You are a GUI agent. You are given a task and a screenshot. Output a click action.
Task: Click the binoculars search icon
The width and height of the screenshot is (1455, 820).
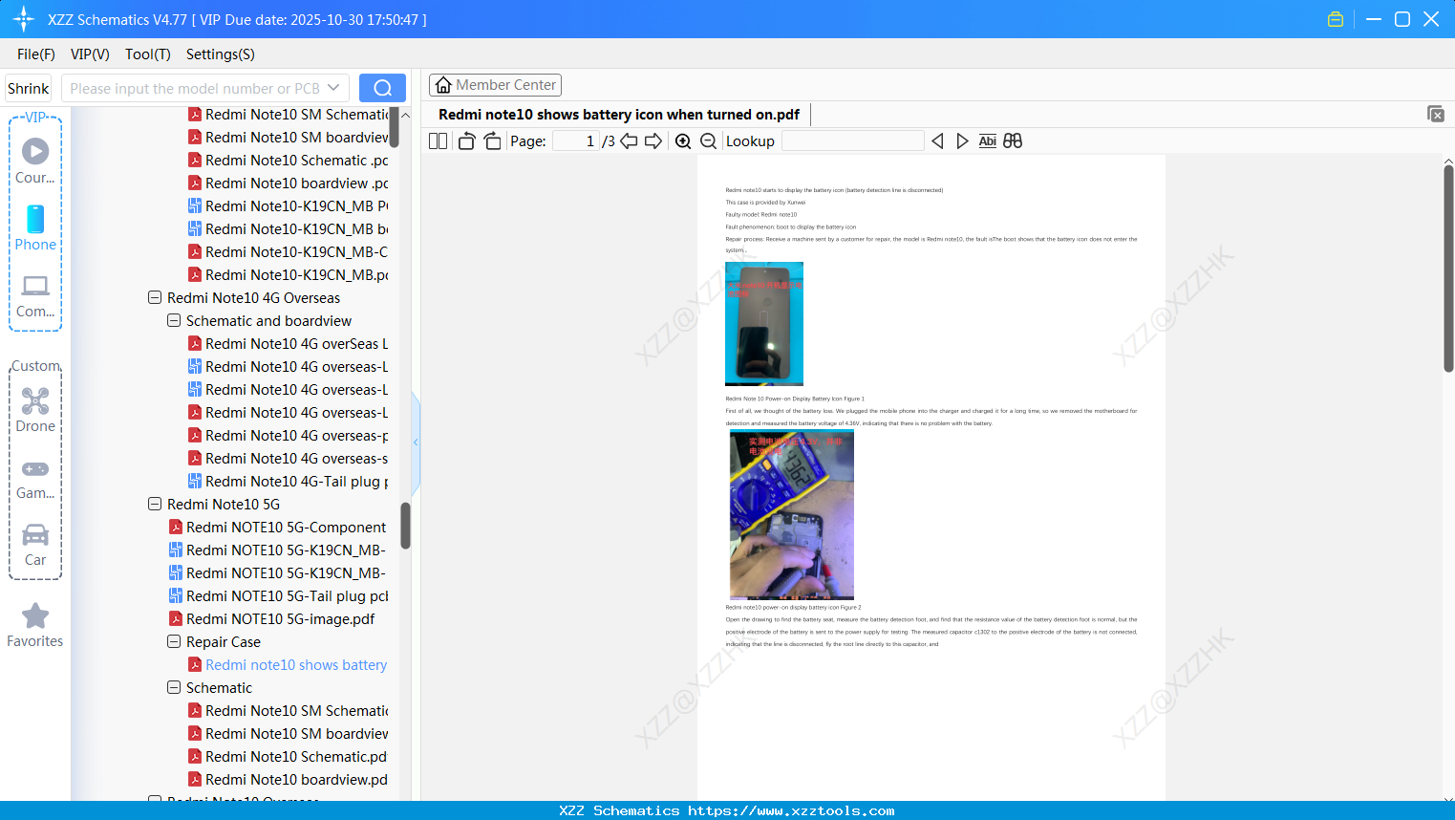[x=1013, y=141]
